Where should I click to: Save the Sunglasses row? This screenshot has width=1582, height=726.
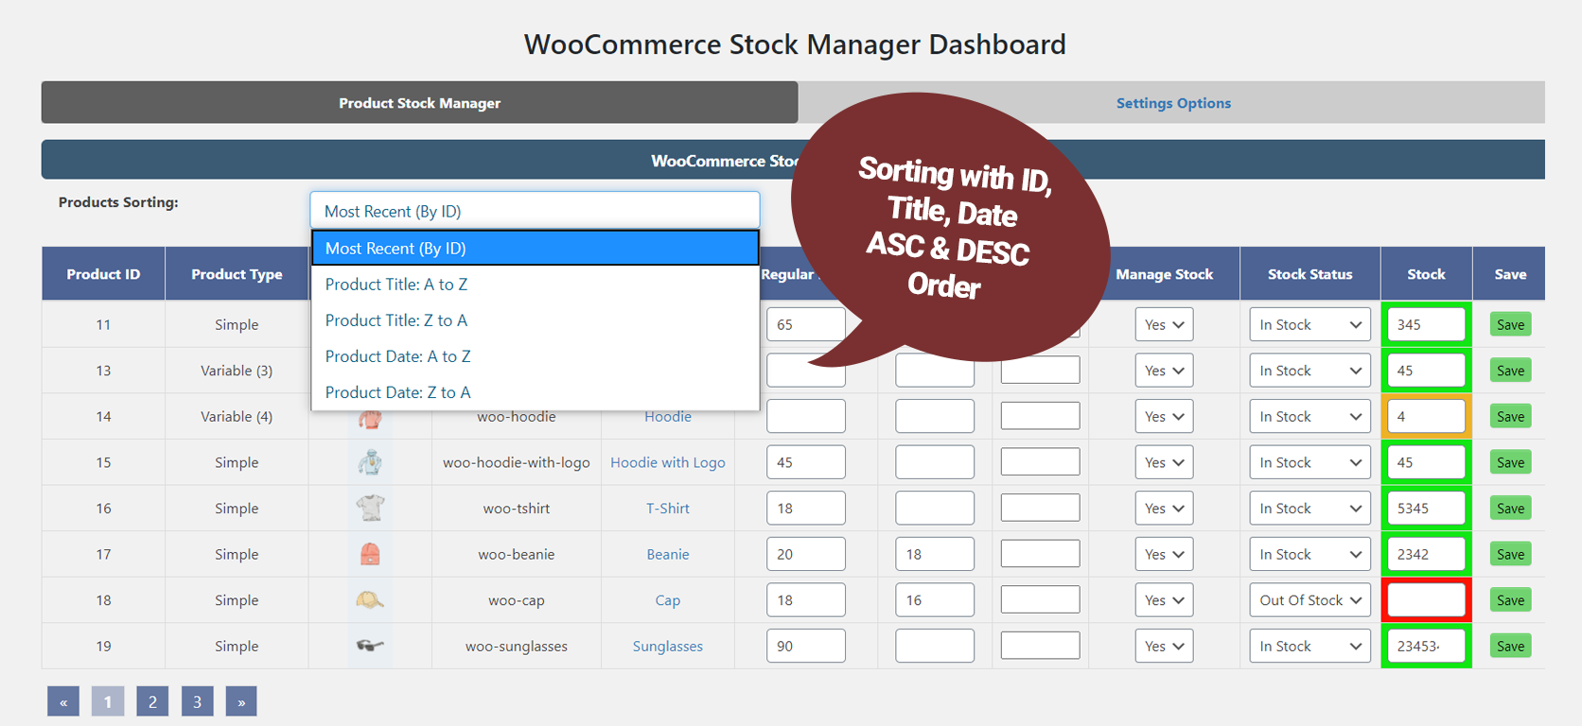(1510, 646)
